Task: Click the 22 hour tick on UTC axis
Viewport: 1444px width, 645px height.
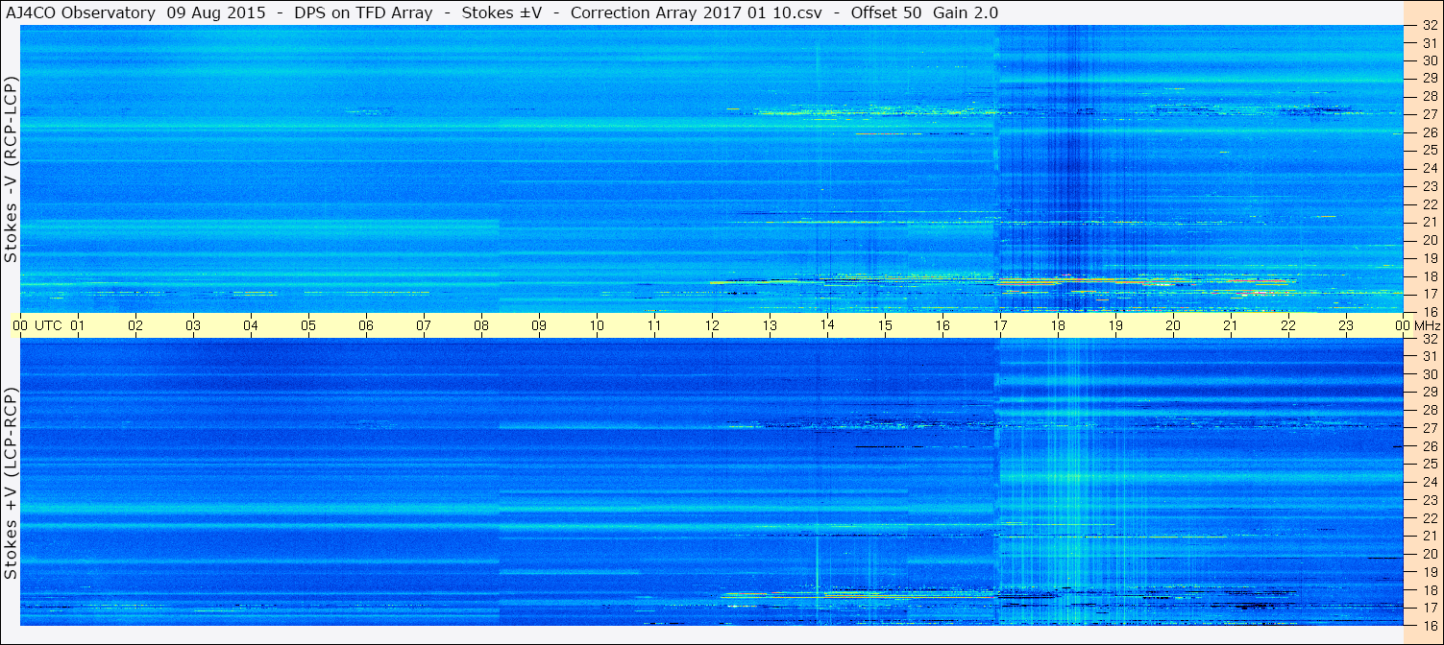Action: click(1288, 325)
